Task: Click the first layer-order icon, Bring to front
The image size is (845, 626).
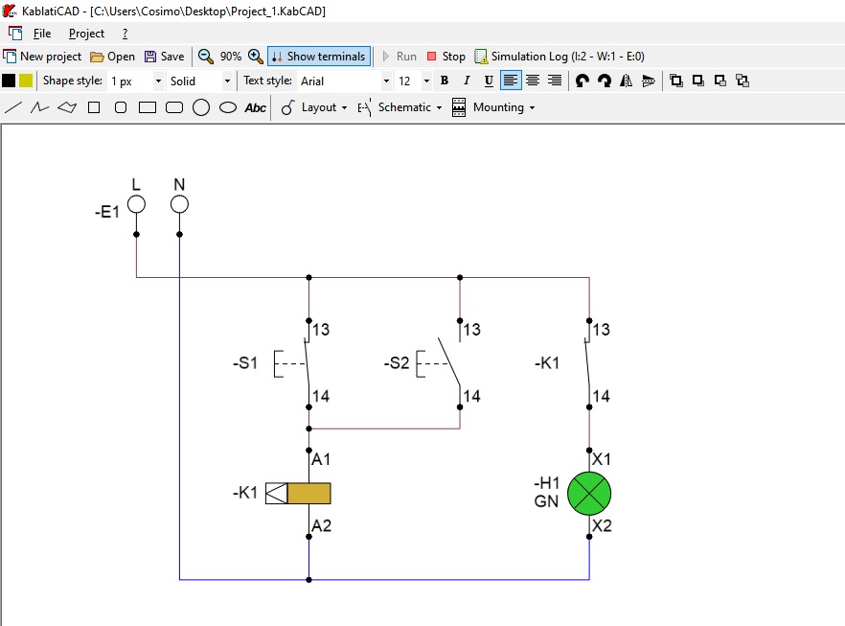Action: (x=675, y=81)
